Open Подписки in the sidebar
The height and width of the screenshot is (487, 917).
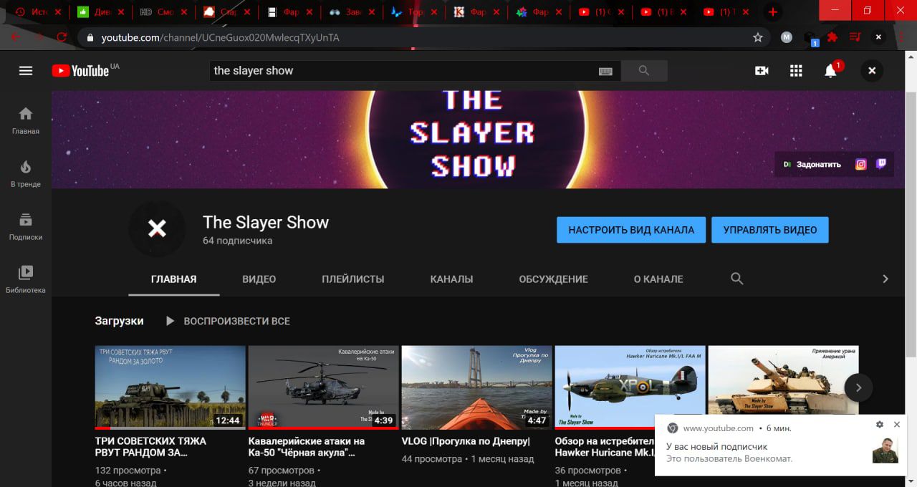point(26,226)
